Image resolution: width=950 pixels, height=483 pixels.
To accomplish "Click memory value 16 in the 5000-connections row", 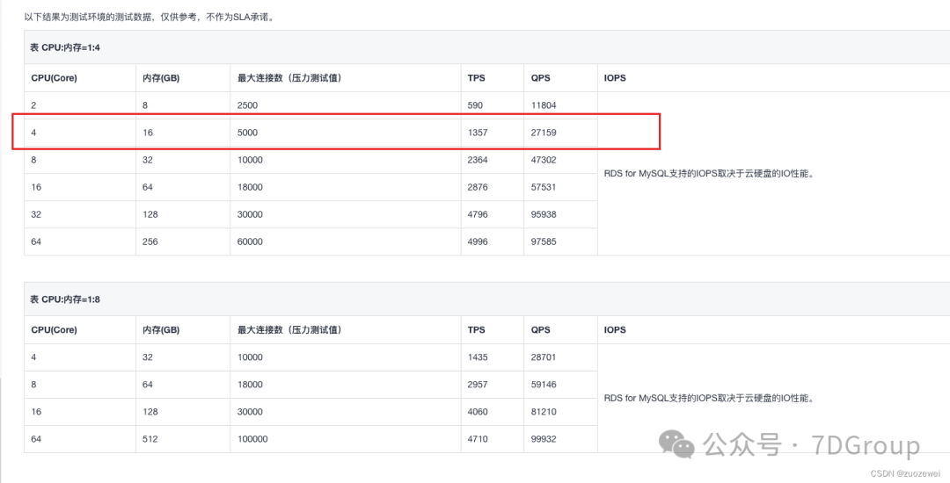I will click(148, 133).
